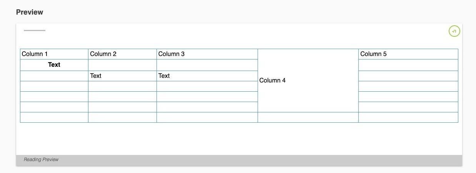476x173 pixels.
Task: Click the merged Column 4 cell
Action: [x=308, y=81]
